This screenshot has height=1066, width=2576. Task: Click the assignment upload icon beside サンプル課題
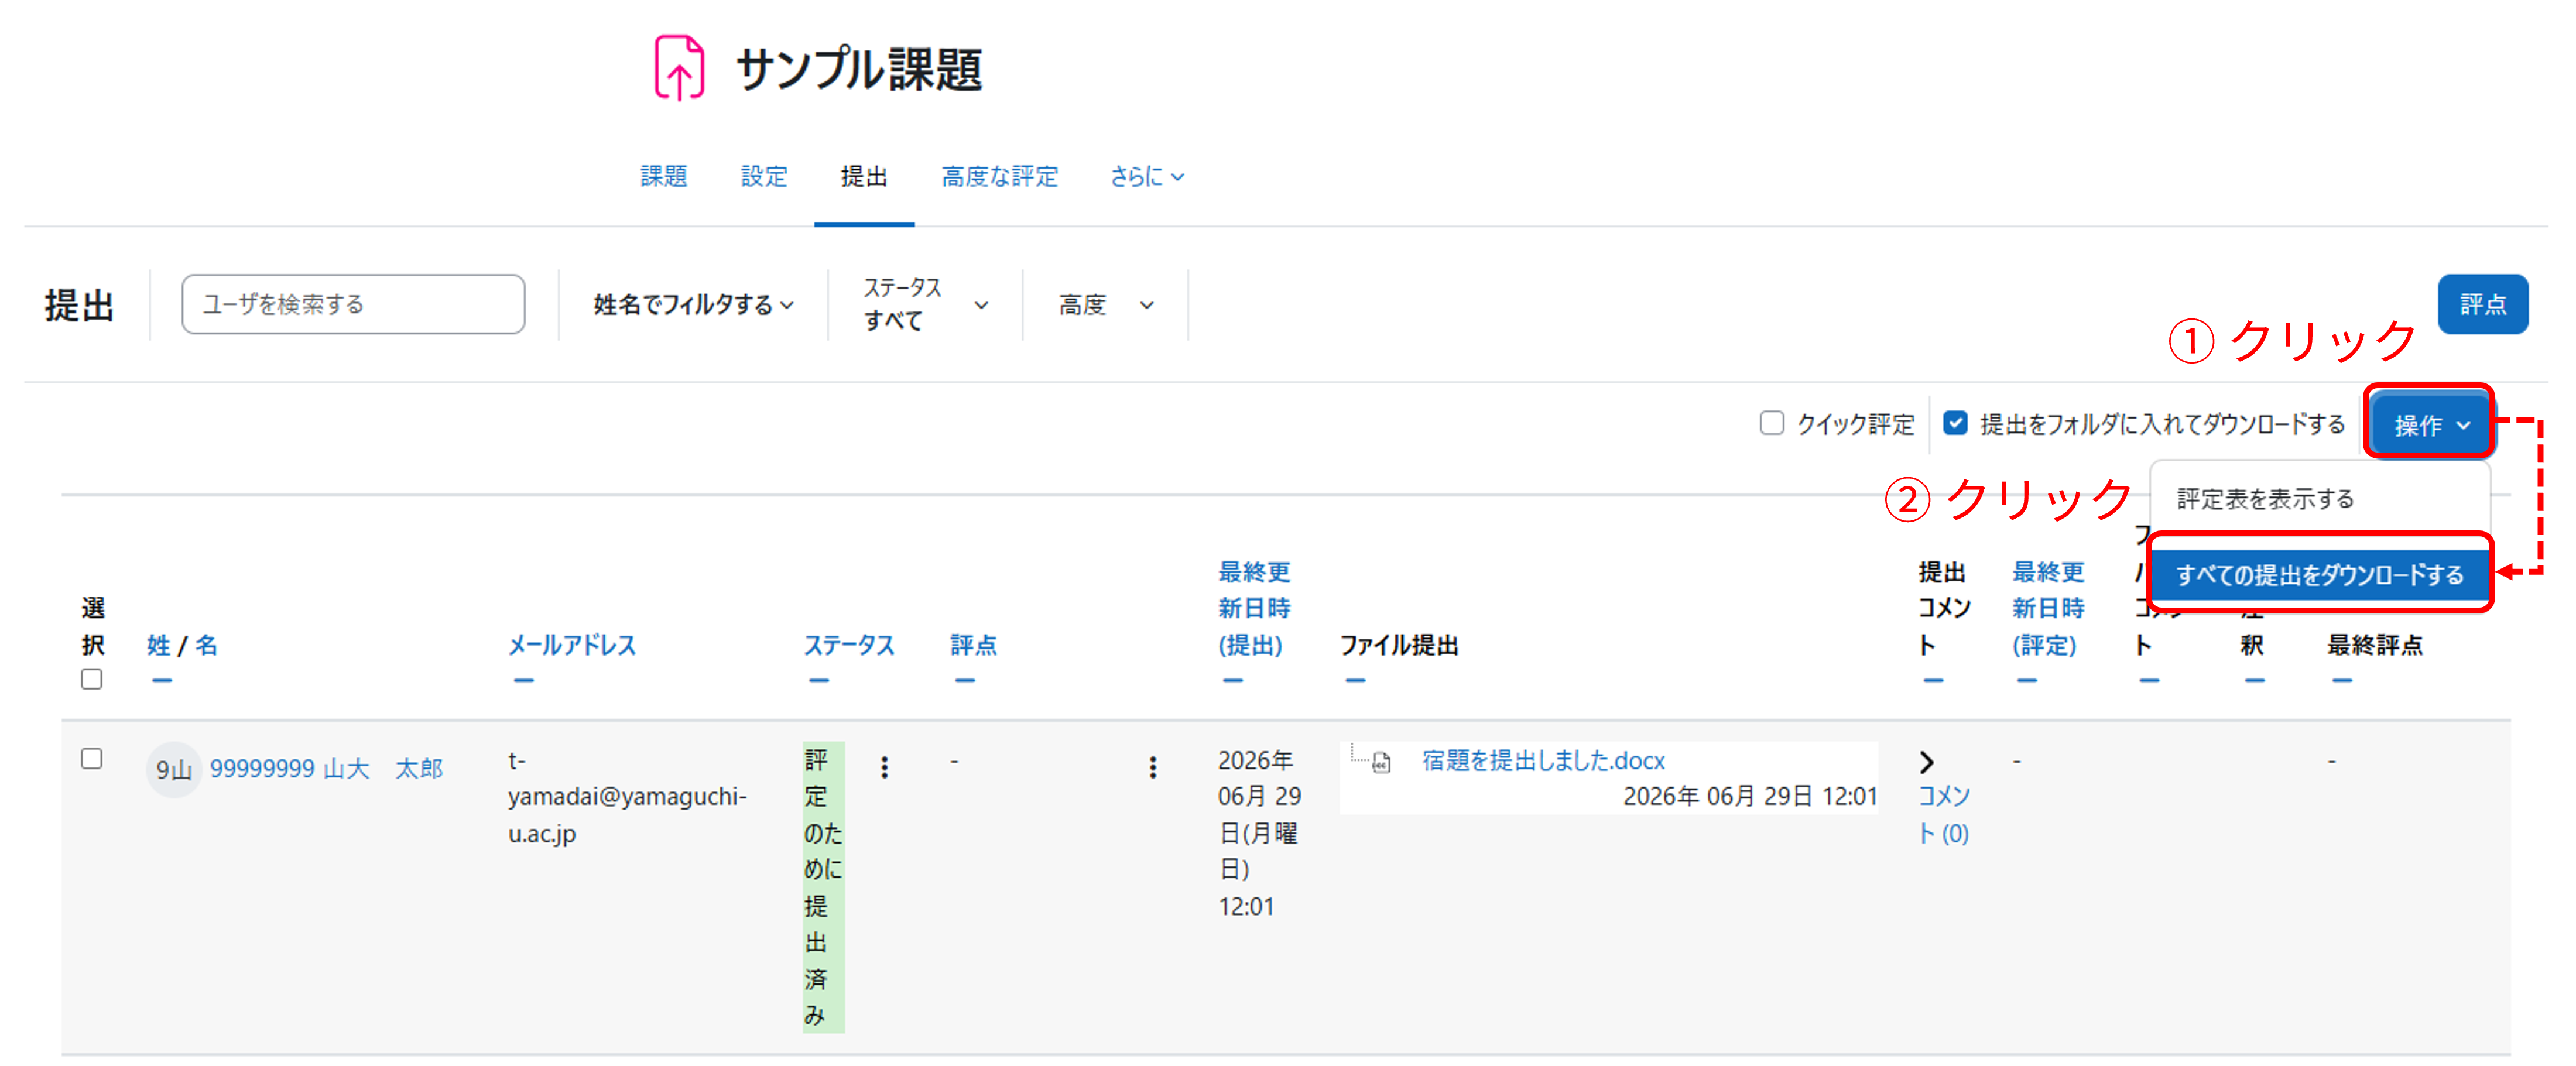point(679,68)
